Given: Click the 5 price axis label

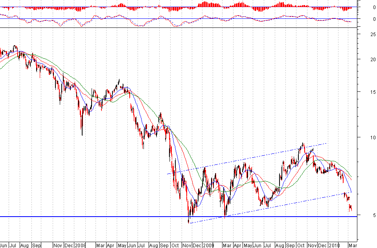Looking at the screenshot, I should pos(374,215).
